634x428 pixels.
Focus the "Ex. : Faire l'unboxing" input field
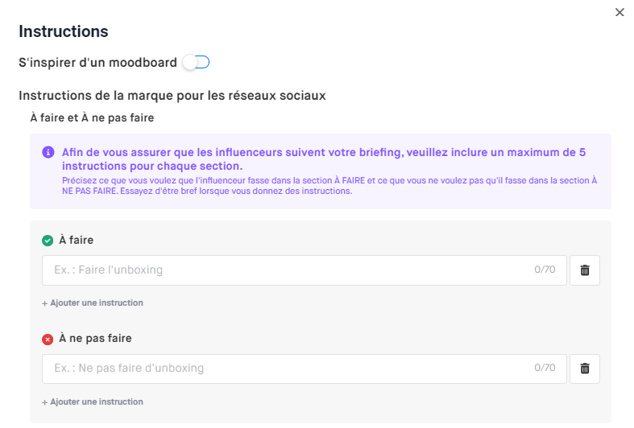pos(282,270)
